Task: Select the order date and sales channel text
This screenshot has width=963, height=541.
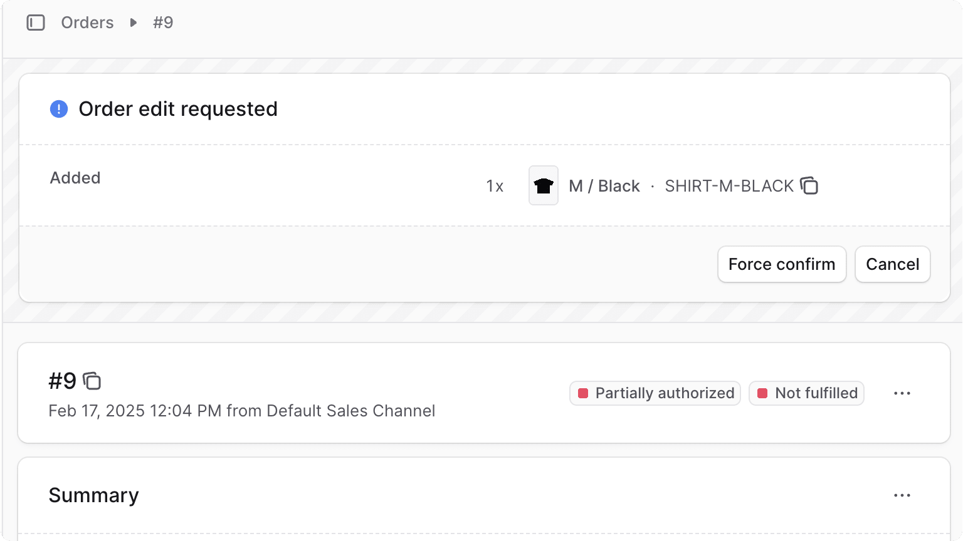Action: coord(242,411)
